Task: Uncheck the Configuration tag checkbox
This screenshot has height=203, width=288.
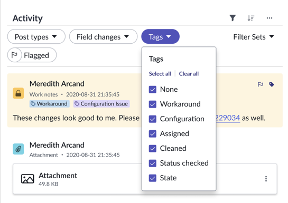Action: pyautogui.click(x=152, y=119)
